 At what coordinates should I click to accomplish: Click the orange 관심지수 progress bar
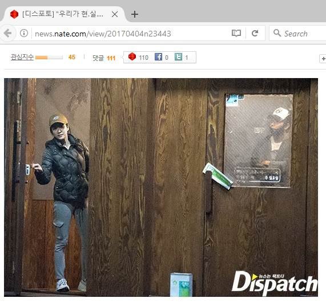point(49,58)
